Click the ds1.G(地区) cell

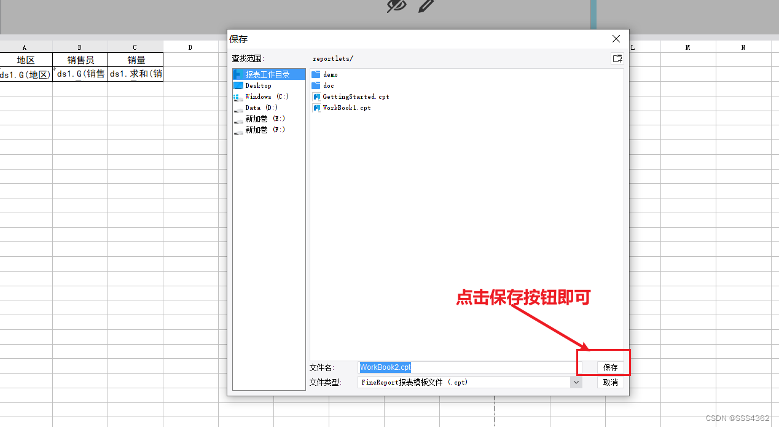26,74
